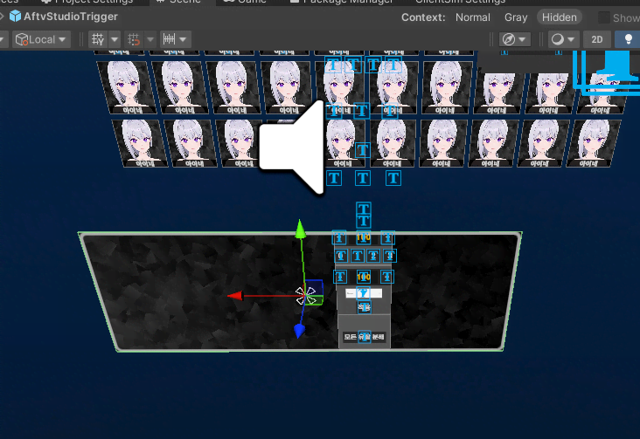Select the T text gizmo over 모든 유물 분배
The width and height of the screenshot is (640, 439).
coord(364,337)
